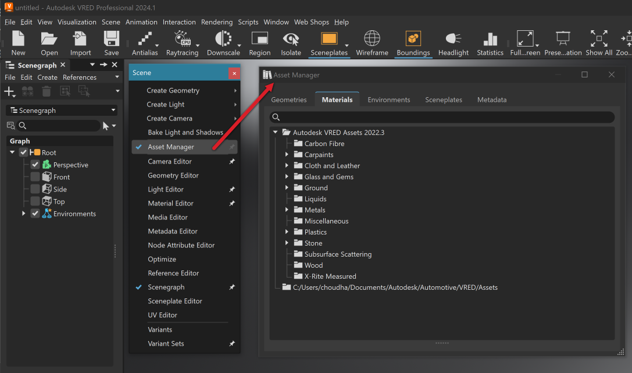Switch to the Geometries tab

pyautogui.click(x=288, y=100)
